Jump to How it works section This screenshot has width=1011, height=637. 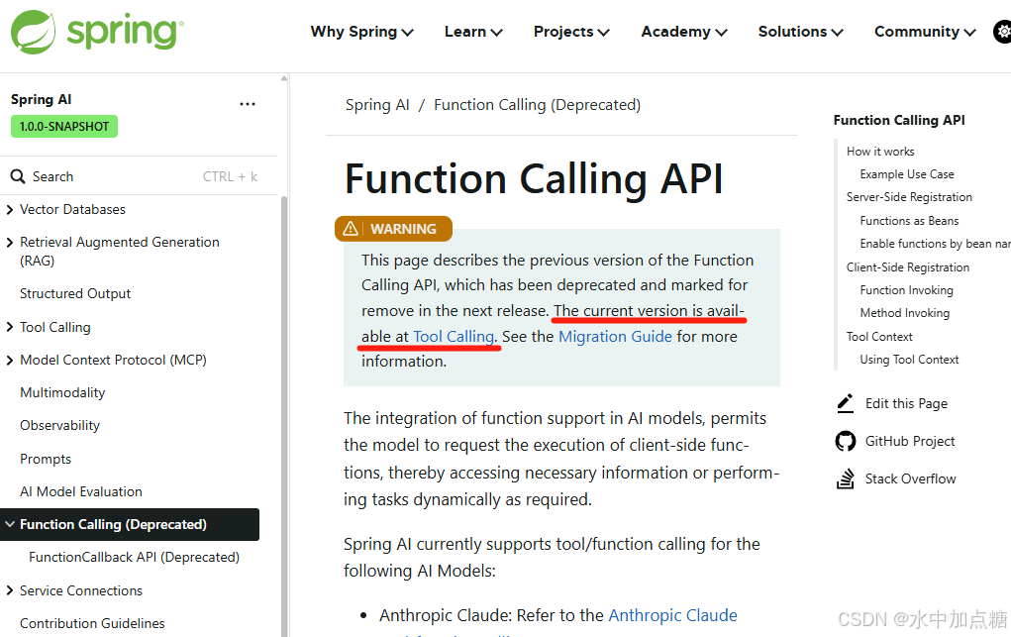point(880,151)
